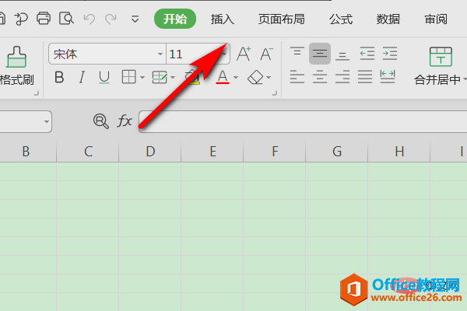This screenshot has width=467, height=311.
Task: Open Print Preview icon
Action: pos(66,19)
